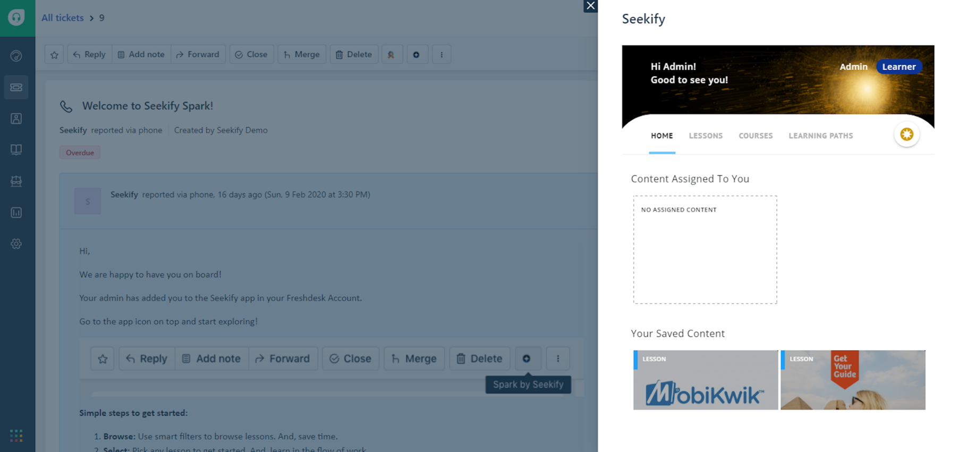Open the app switcher grid icon
Viewport: 958px width, 452px height.
click(16, 436)
